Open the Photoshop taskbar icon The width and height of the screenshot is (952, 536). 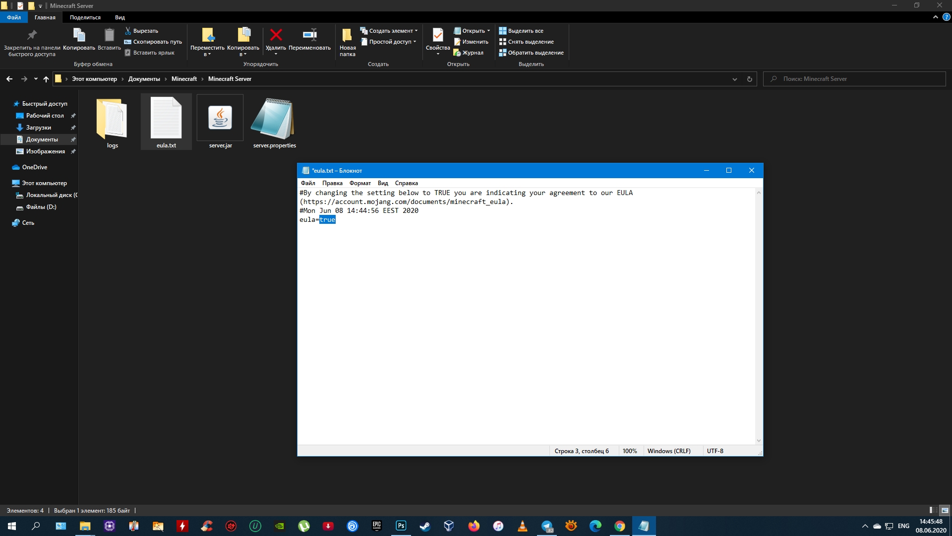pyautogui.click(x=401, y=526)
